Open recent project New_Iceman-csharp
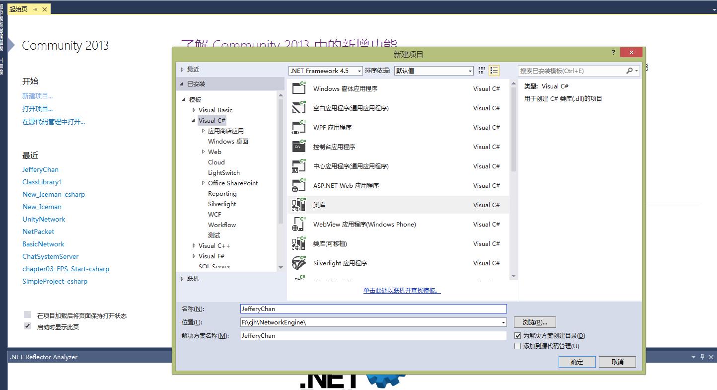717x390 pixels. [x=54, y=194]
